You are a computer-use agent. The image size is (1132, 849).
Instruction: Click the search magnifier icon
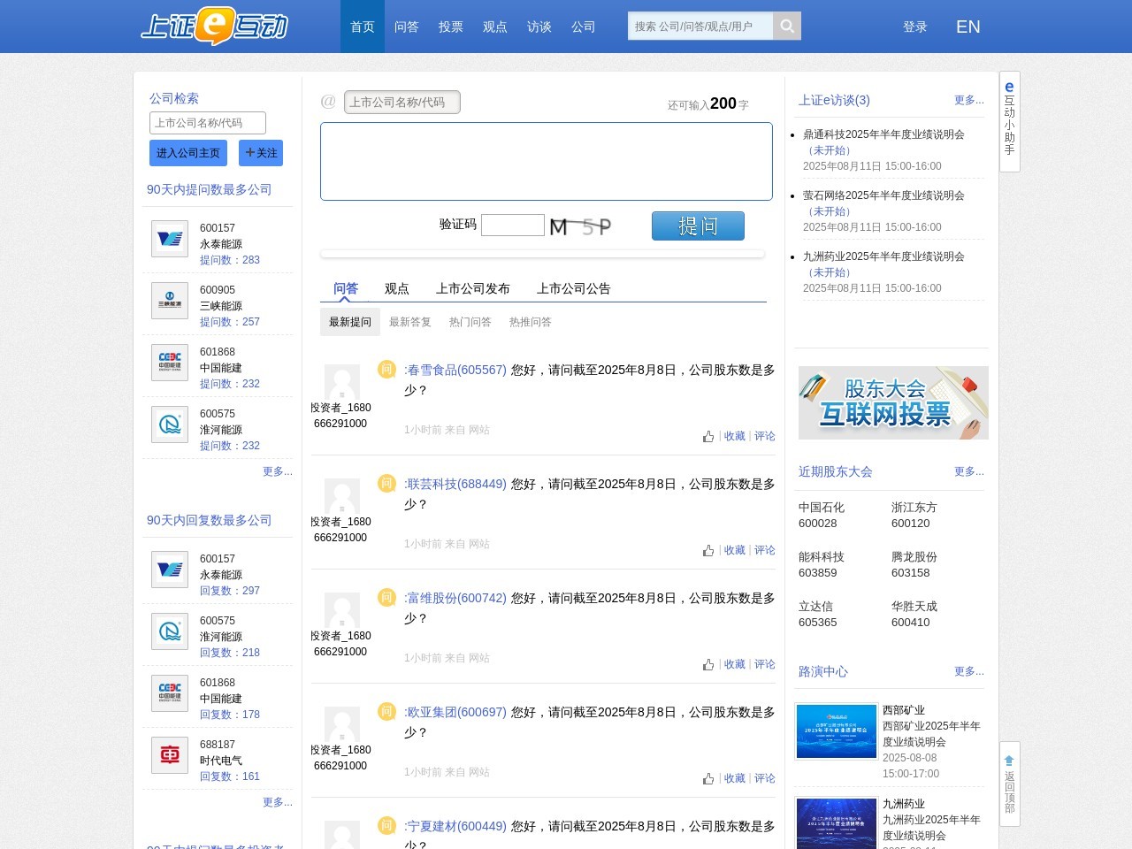click(786, 26)
